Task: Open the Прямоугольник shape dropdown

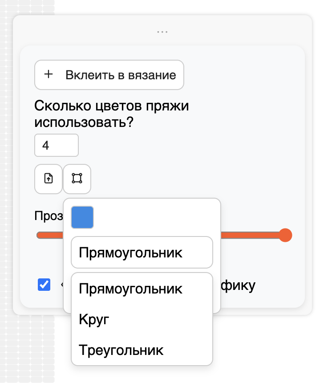Action: tap(142, 252)
